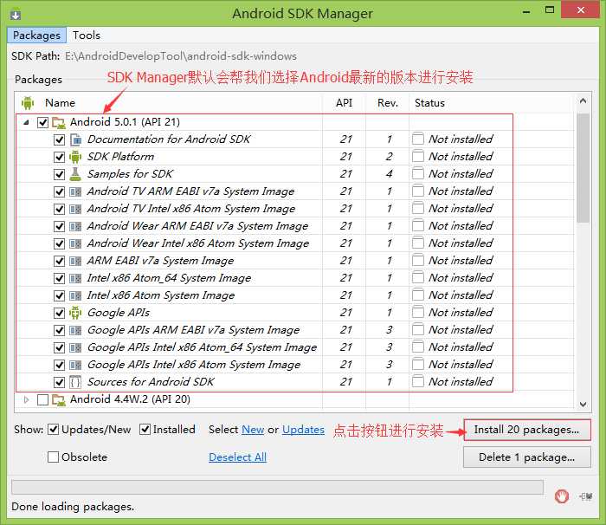
Task: Click the red stop hand icon
Action: click(562, 496)
